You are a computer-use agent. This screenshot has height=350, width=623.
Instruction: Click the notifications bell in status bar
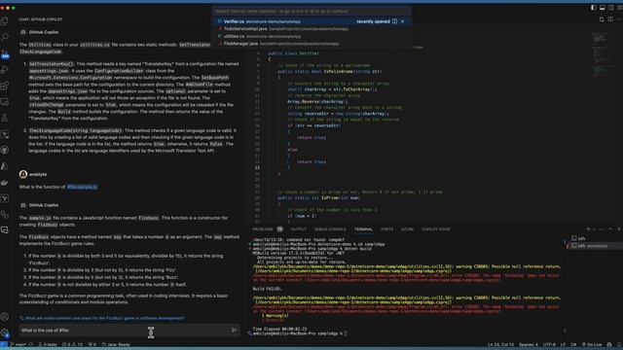(619, 344)
